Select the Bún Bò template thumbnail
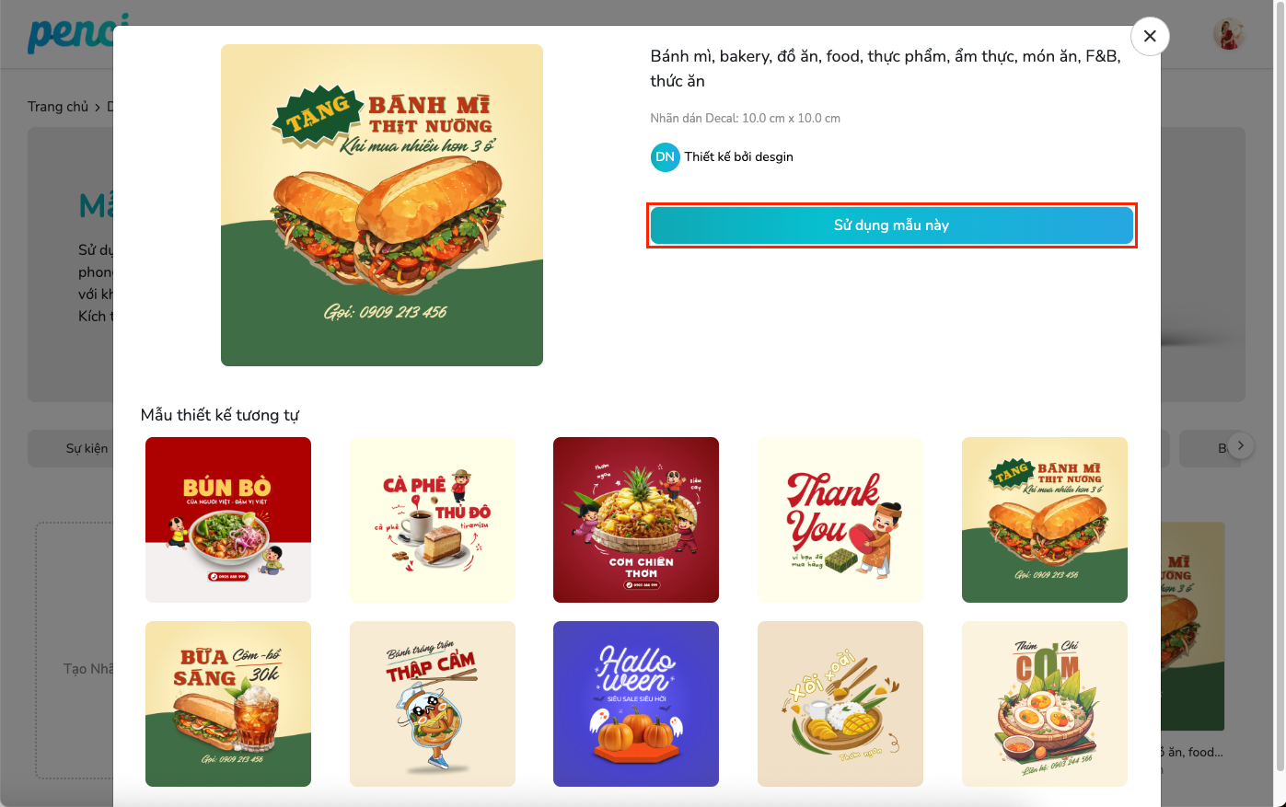Screen dimensions: 1286x807 (228, 520)
